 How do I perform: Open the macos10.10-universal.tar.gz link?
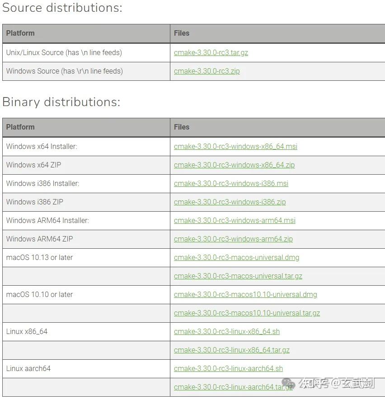pos(247,313)
